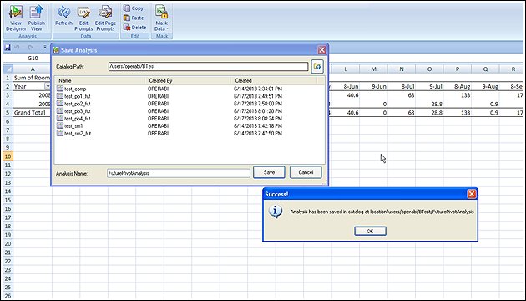
Task: Close the Save Analysis dialog
Action: tap(321, 49)
